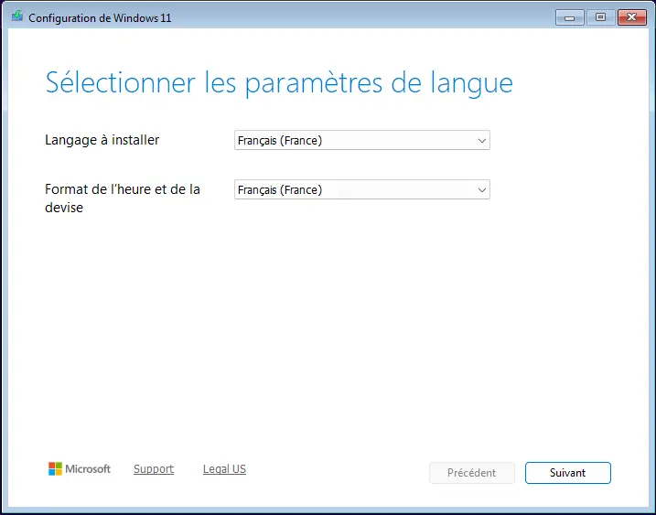Open the time and currency format chevron
The image size is (656, 515).
(481, 190)
